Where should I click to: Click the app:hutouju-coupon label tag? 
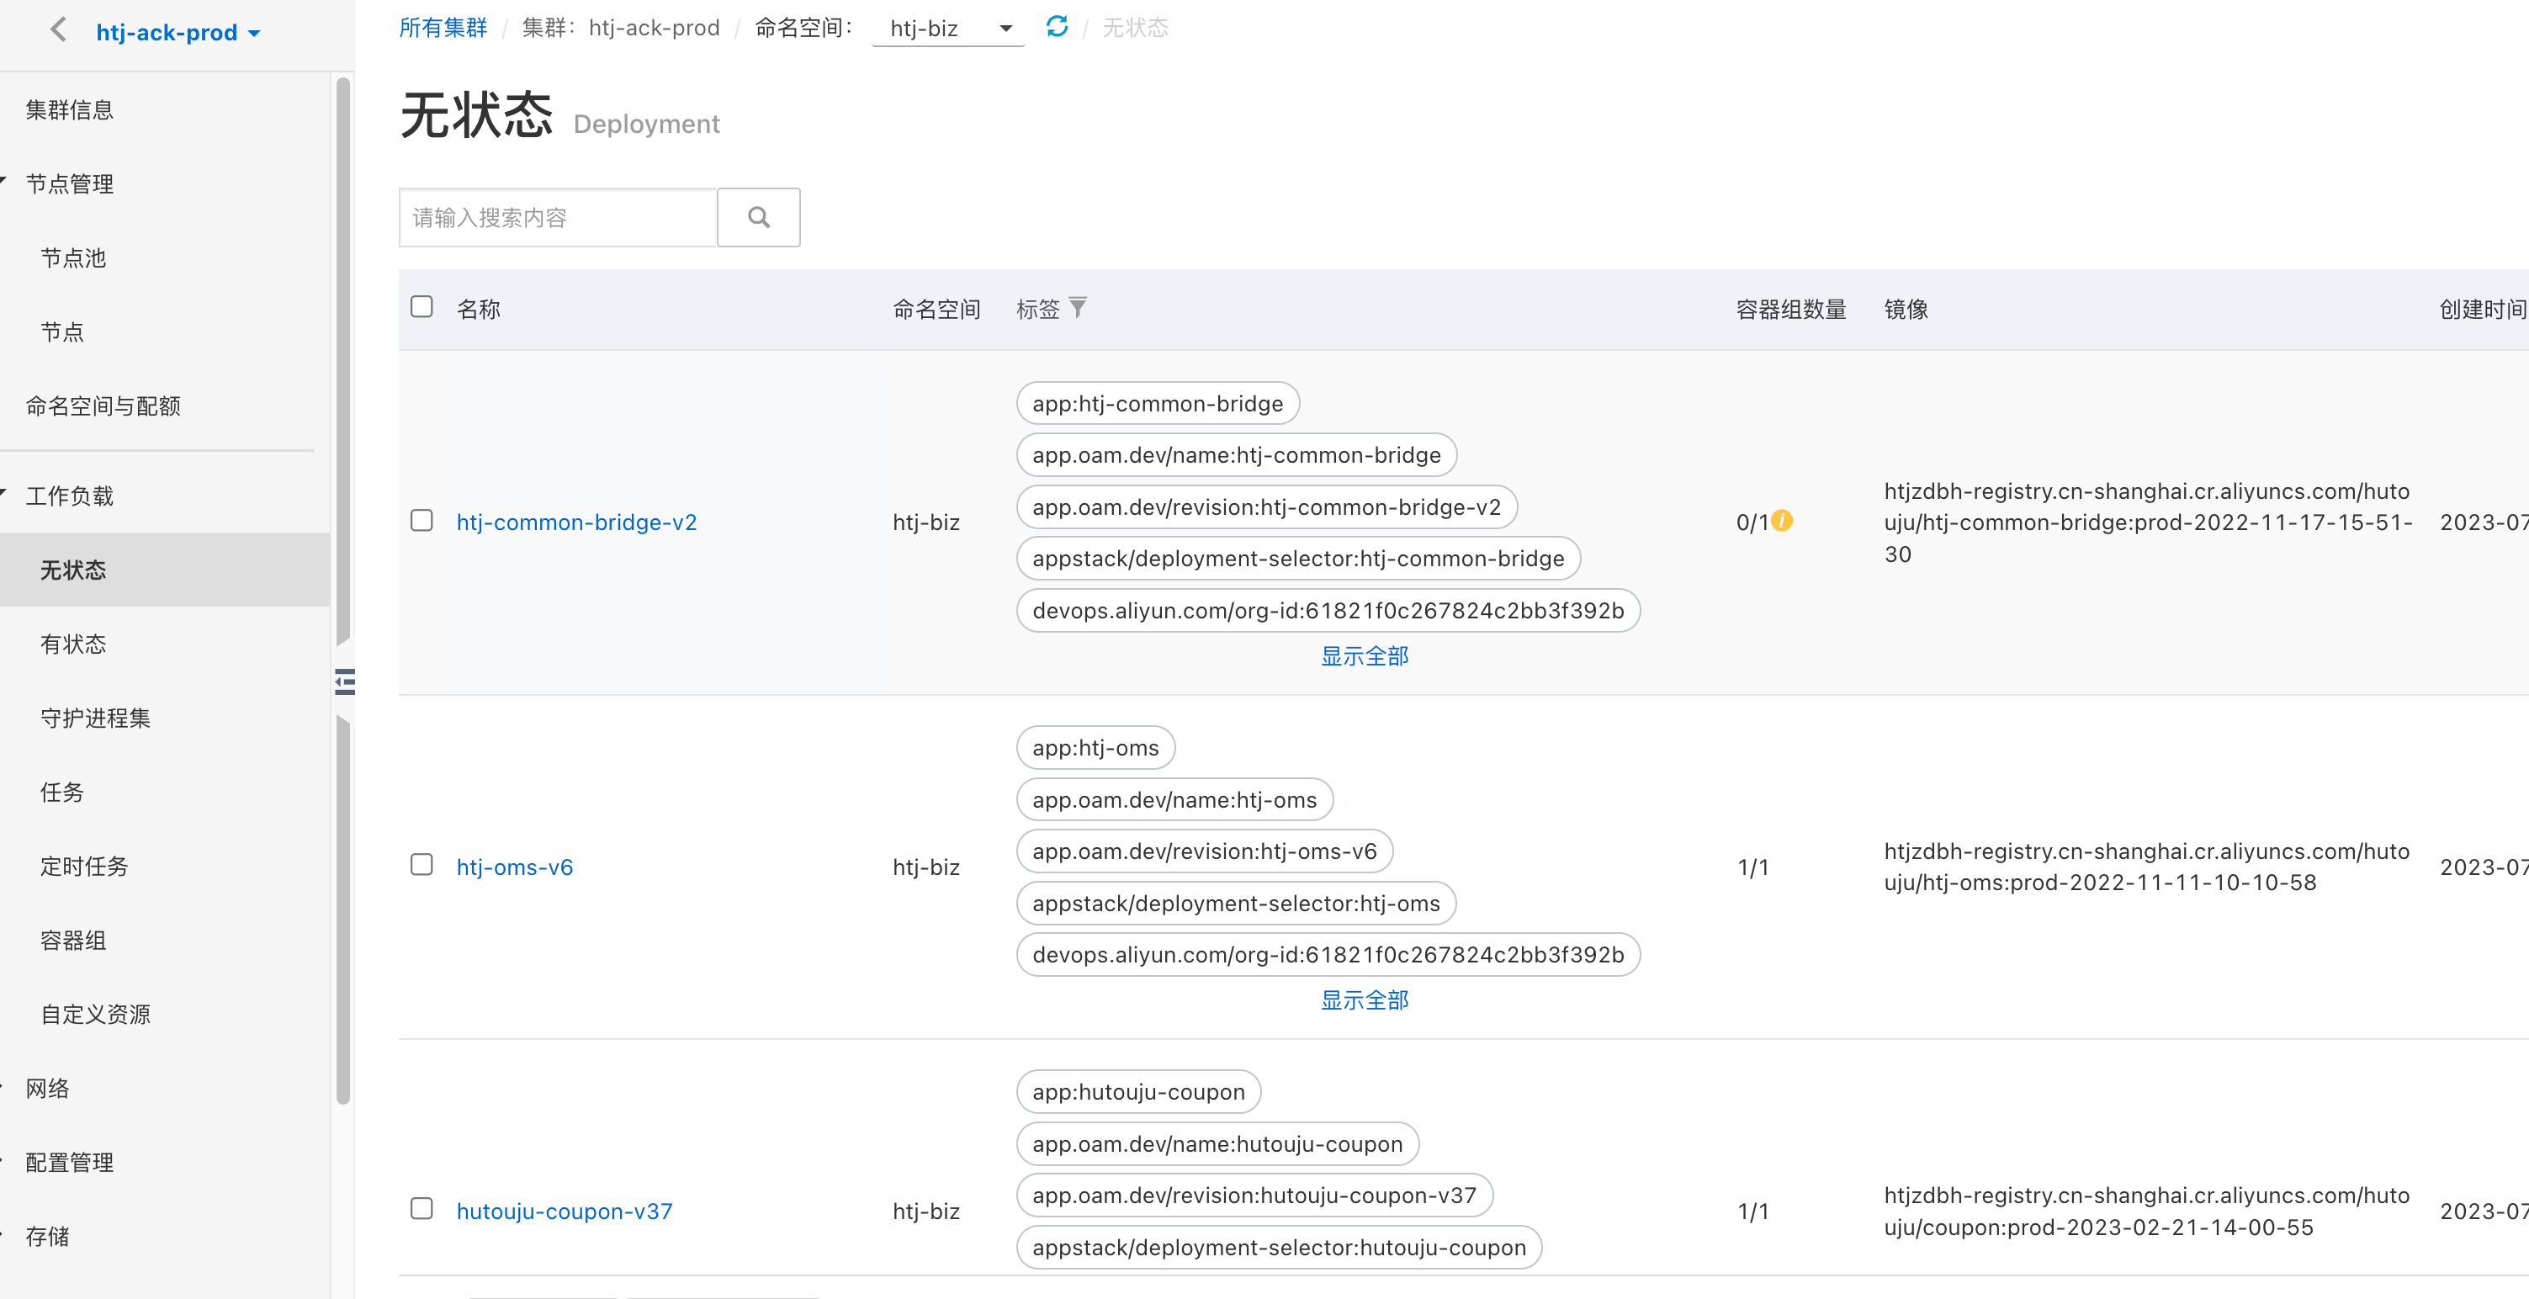1139,1091
